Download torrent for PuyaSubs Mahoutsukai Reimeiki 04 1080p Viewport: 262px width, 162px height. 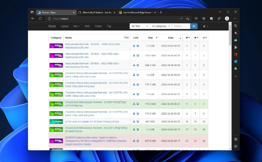[x=134, y=129]
